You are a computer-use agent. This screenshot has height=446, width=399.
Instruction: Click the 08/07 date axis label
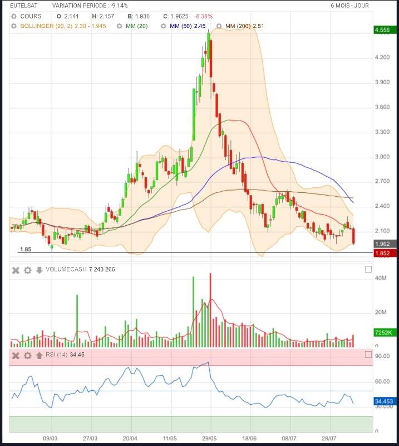coord(289,438)
